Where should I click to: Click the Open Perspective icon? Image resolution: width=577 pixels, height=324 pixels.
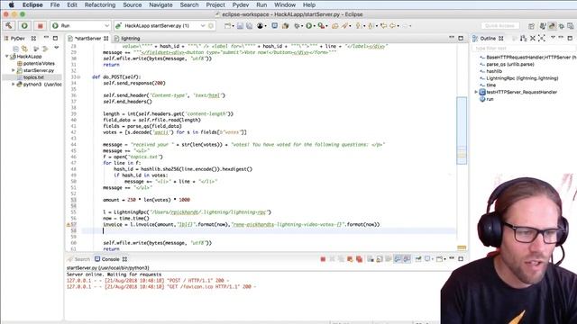coord(531,26)
